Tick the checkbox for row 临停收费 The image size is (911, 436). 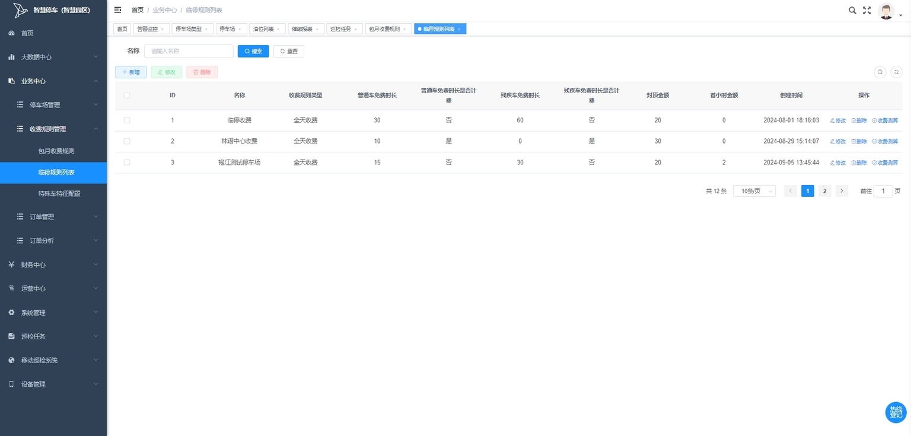point(127,120)
